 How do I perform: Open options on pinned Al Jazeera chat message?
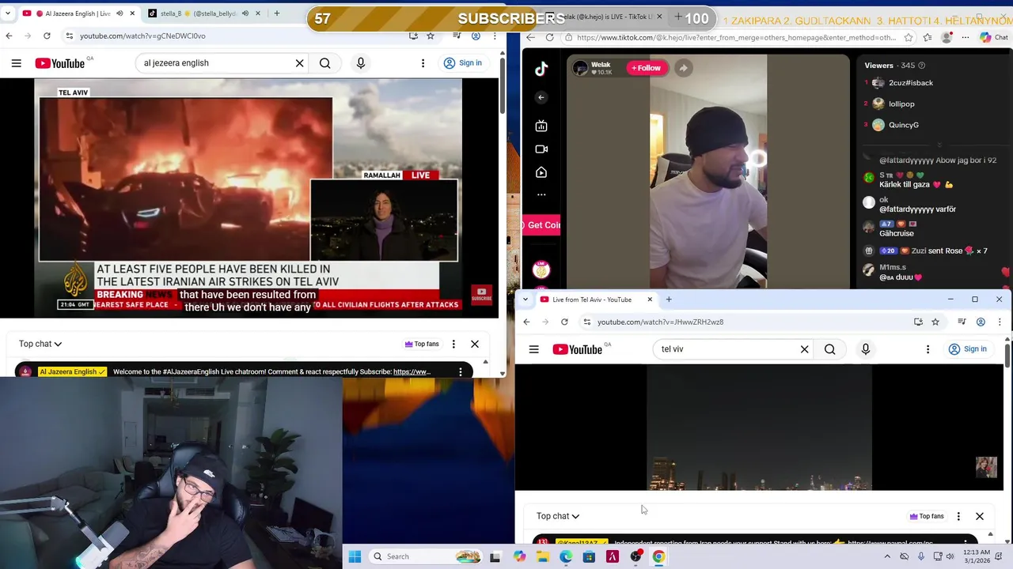[x=461, y=371]
